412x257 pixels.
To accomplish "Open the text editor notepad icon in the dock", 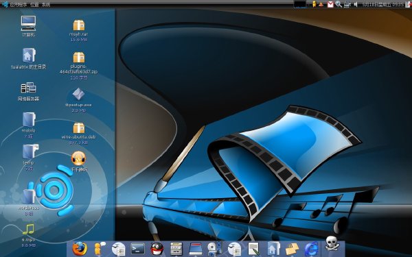I will coord(254,249).
